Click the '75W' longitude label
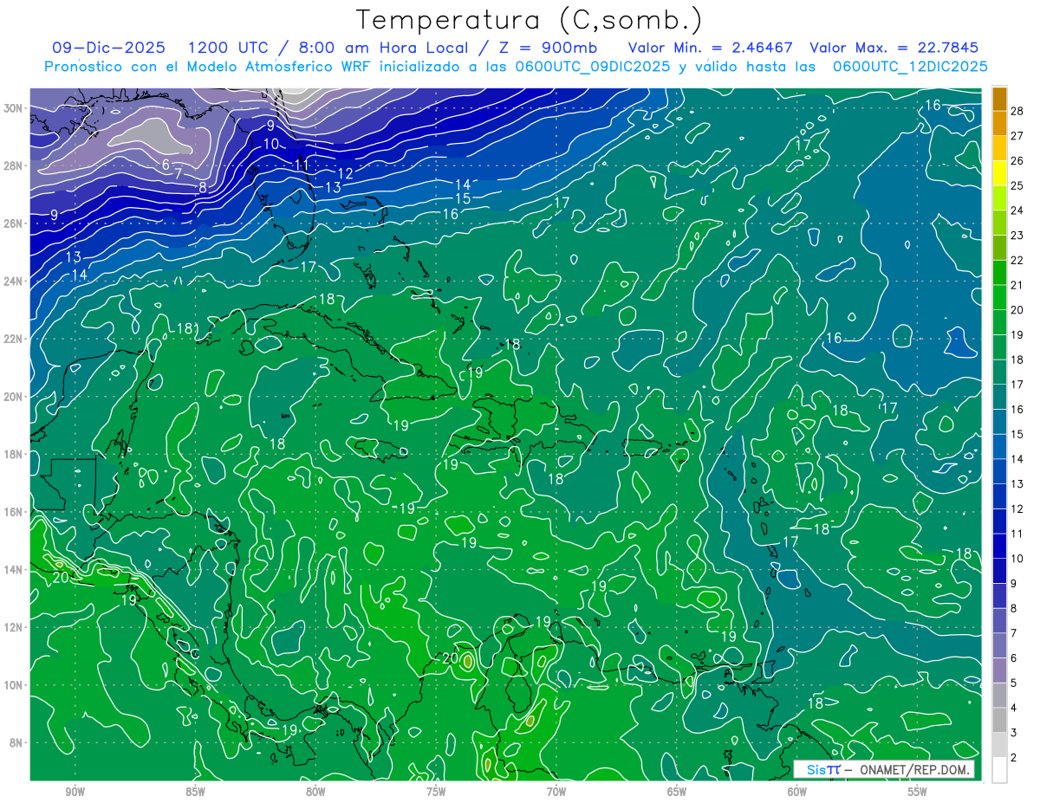Image resolution: width=1040 pixels, height=803 pixels. point(436,792)
